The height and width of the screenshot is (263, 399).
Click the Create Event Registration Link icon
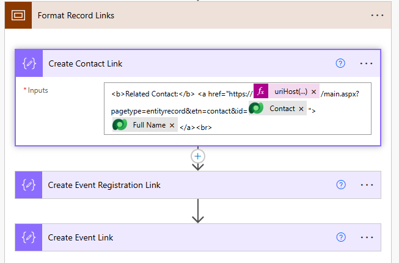tap(29, 185)
